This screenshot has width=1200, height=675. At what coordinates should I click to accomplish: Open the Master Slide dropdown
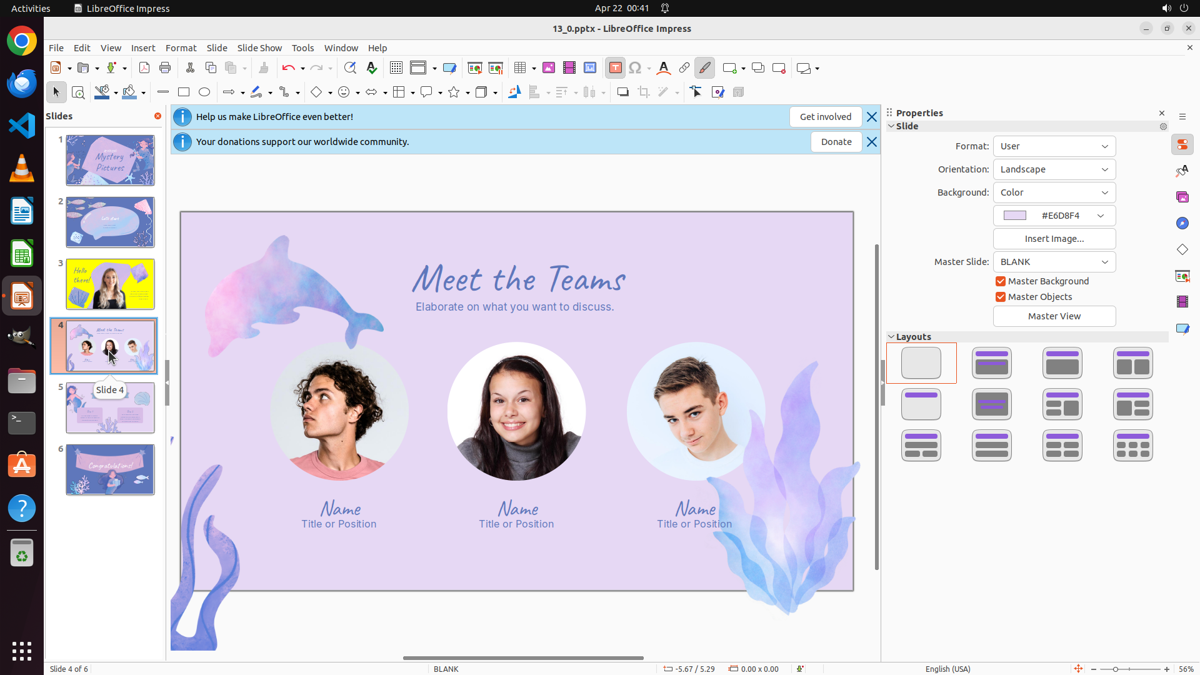pyautogui.click(x=1054, y=262)
